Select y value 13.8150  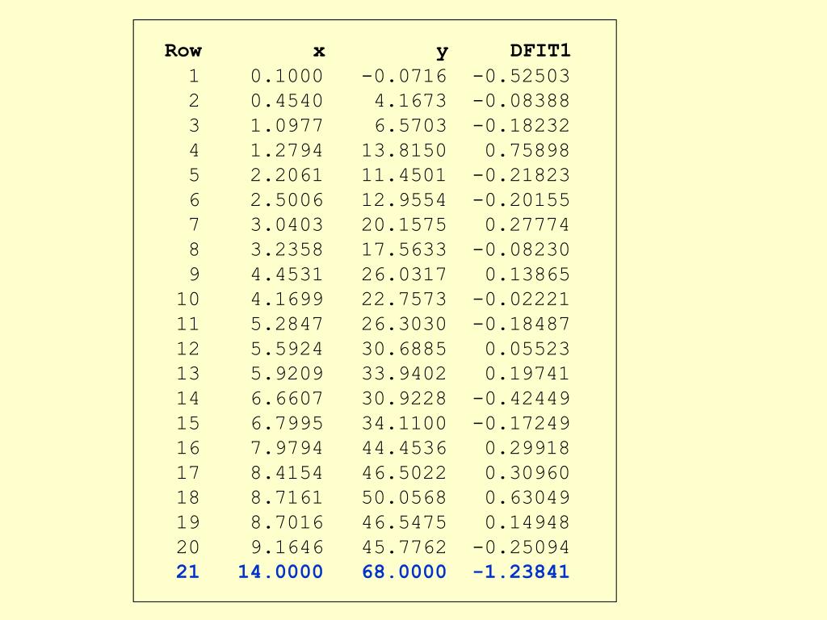(x=404, y=150)
